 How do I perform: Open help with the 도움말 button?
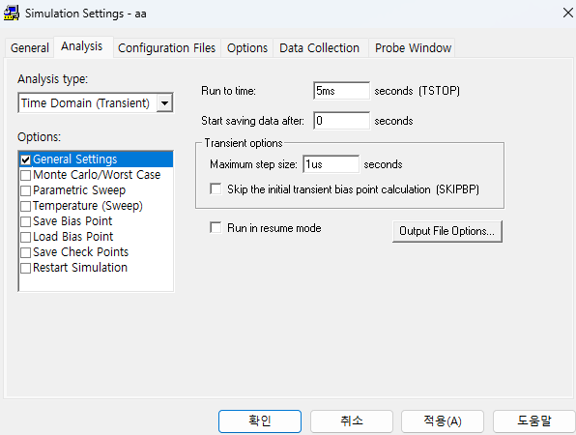click(x=534, y=421)
